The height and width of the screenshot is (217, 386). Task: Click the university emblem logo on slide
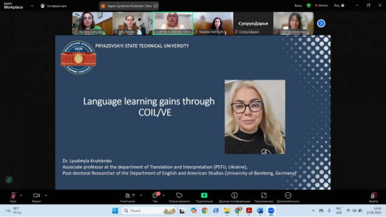coord(78,58)
